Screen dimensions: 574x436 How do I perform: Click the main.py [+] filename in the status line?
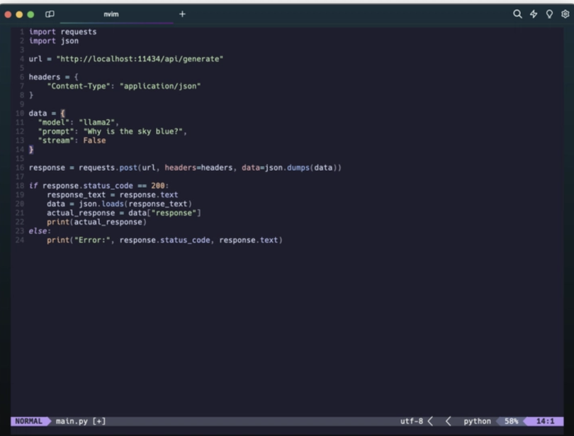click(x=81, y=421)
